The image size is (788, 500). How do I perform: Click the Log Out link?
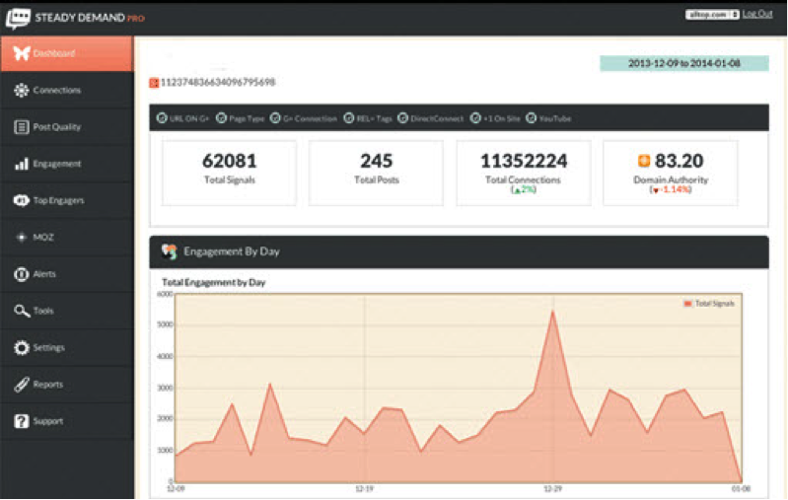(x=757, y=14)
